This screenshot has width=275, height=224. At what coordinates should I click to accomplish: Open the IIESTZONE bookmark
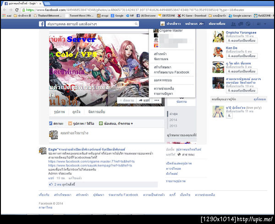166,16
